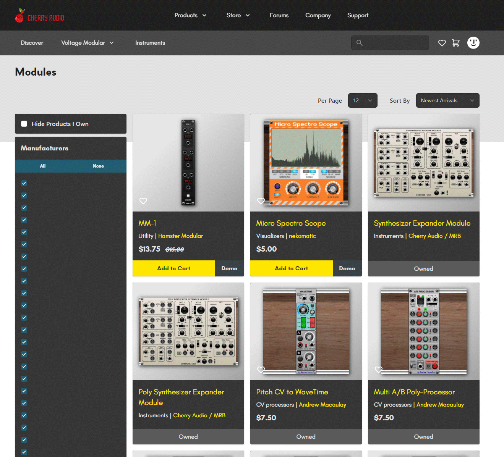Open the shopping cart icon
This screenshot has width=504, height=457.
pyautogui.click(x=456, y=43)
